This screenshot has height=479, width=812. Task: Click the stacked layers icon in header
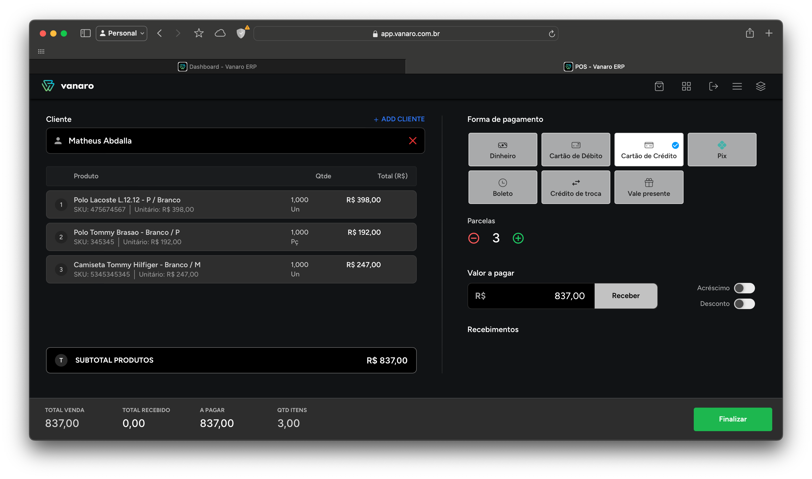tap(761, 86)
